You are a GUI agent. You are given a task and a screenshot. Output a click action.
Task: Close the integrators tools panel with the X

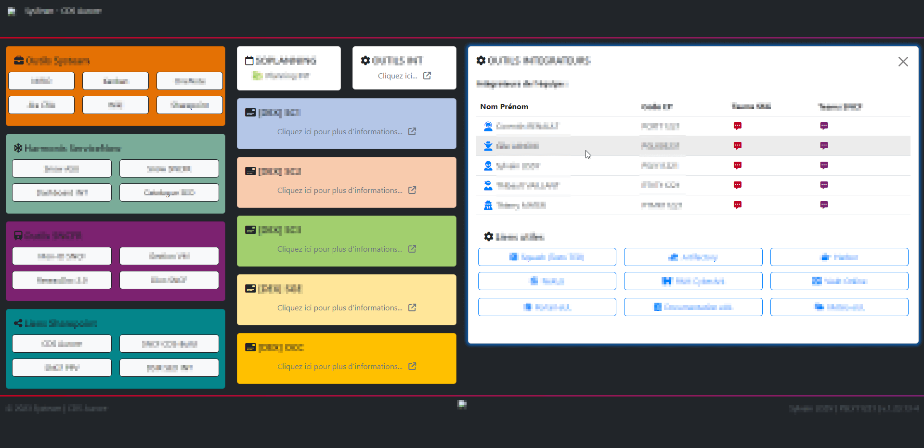point(903,62)
